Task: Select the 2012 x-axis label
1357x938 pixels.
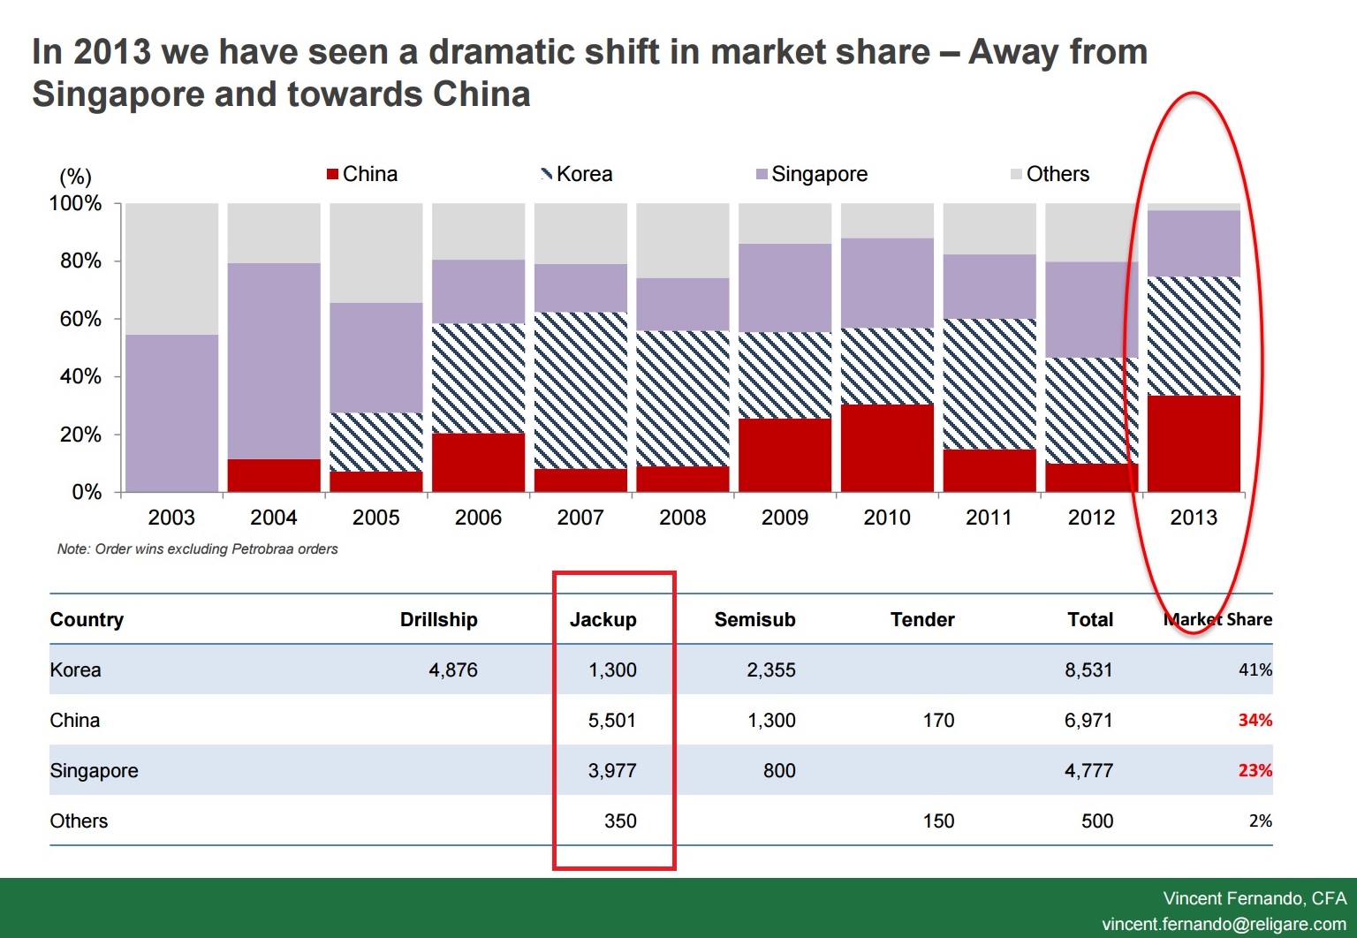Action: [x=1092, y=518]
